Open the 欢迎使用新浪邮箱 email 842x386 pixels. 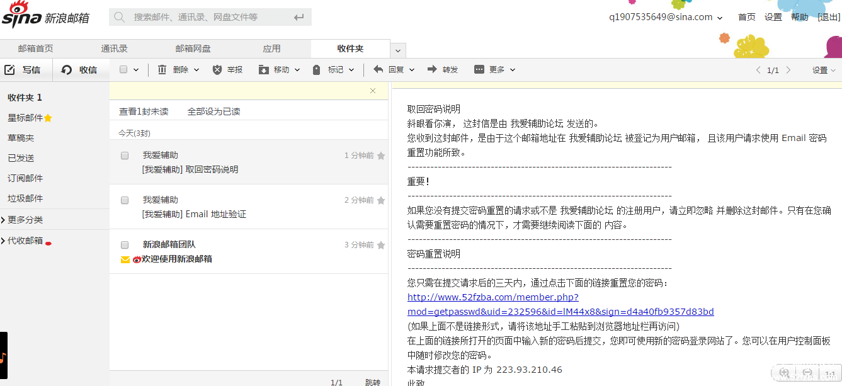coord(177,259)
